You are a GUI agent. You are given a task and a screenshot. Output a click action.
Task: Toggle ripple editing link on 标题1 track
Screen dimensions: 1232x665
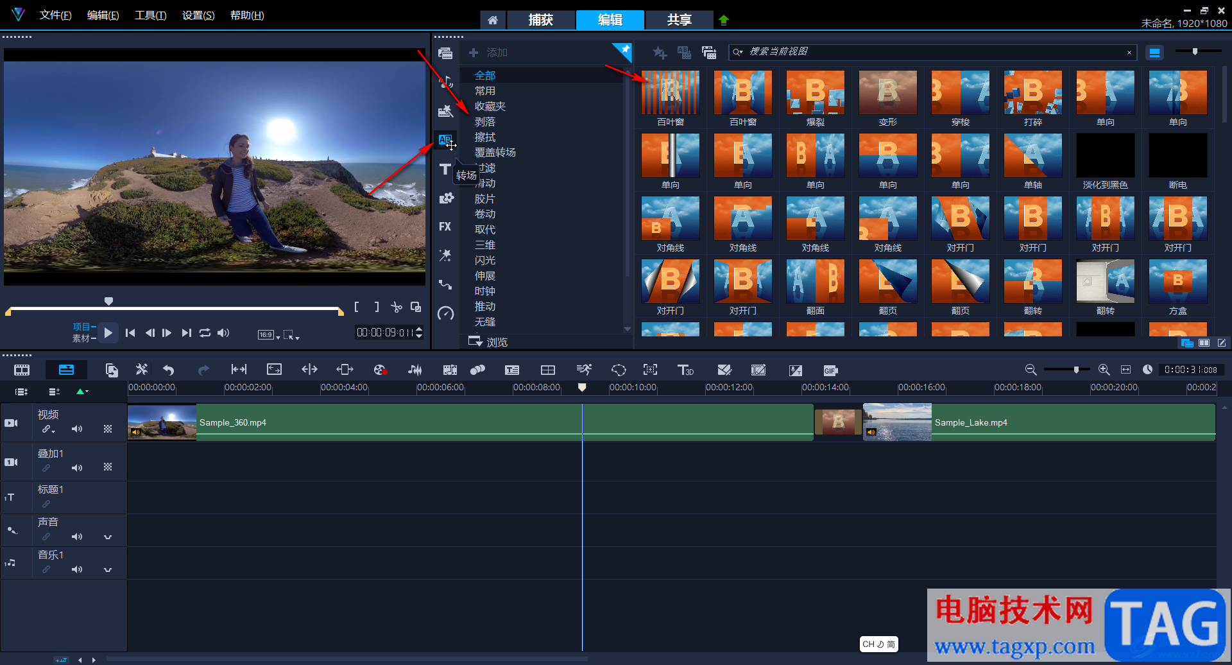(46, 504)
